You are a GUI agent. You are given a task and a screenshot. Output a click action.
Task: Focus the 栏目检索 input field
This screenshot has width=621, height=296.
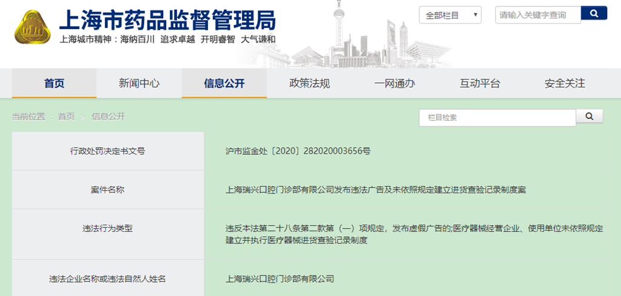497,118
